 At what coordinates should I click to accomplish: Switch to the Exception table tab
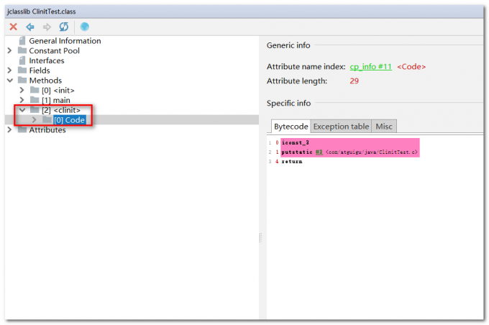(x=341, y=127)
